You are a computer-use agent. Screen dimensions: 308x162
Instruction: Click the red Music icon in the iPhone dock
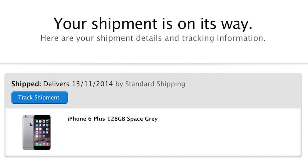pyautogui.click(x=47, y=144)
